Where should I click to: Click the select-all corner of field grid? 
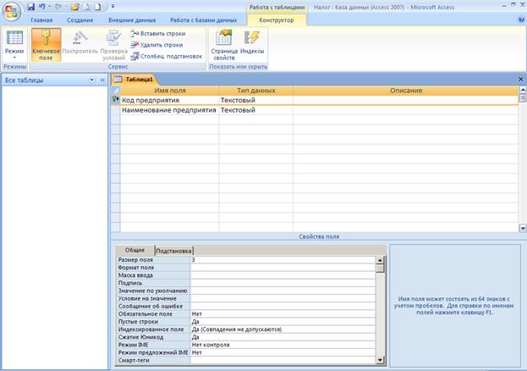(x=116, y=91)
